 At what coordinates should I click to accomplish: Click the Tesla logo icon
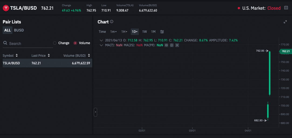click(6, 8)
